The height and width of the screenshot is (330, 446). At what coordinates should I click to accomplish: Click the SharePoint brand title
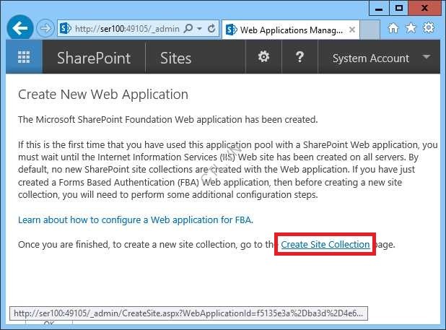[x=94, y=58]
